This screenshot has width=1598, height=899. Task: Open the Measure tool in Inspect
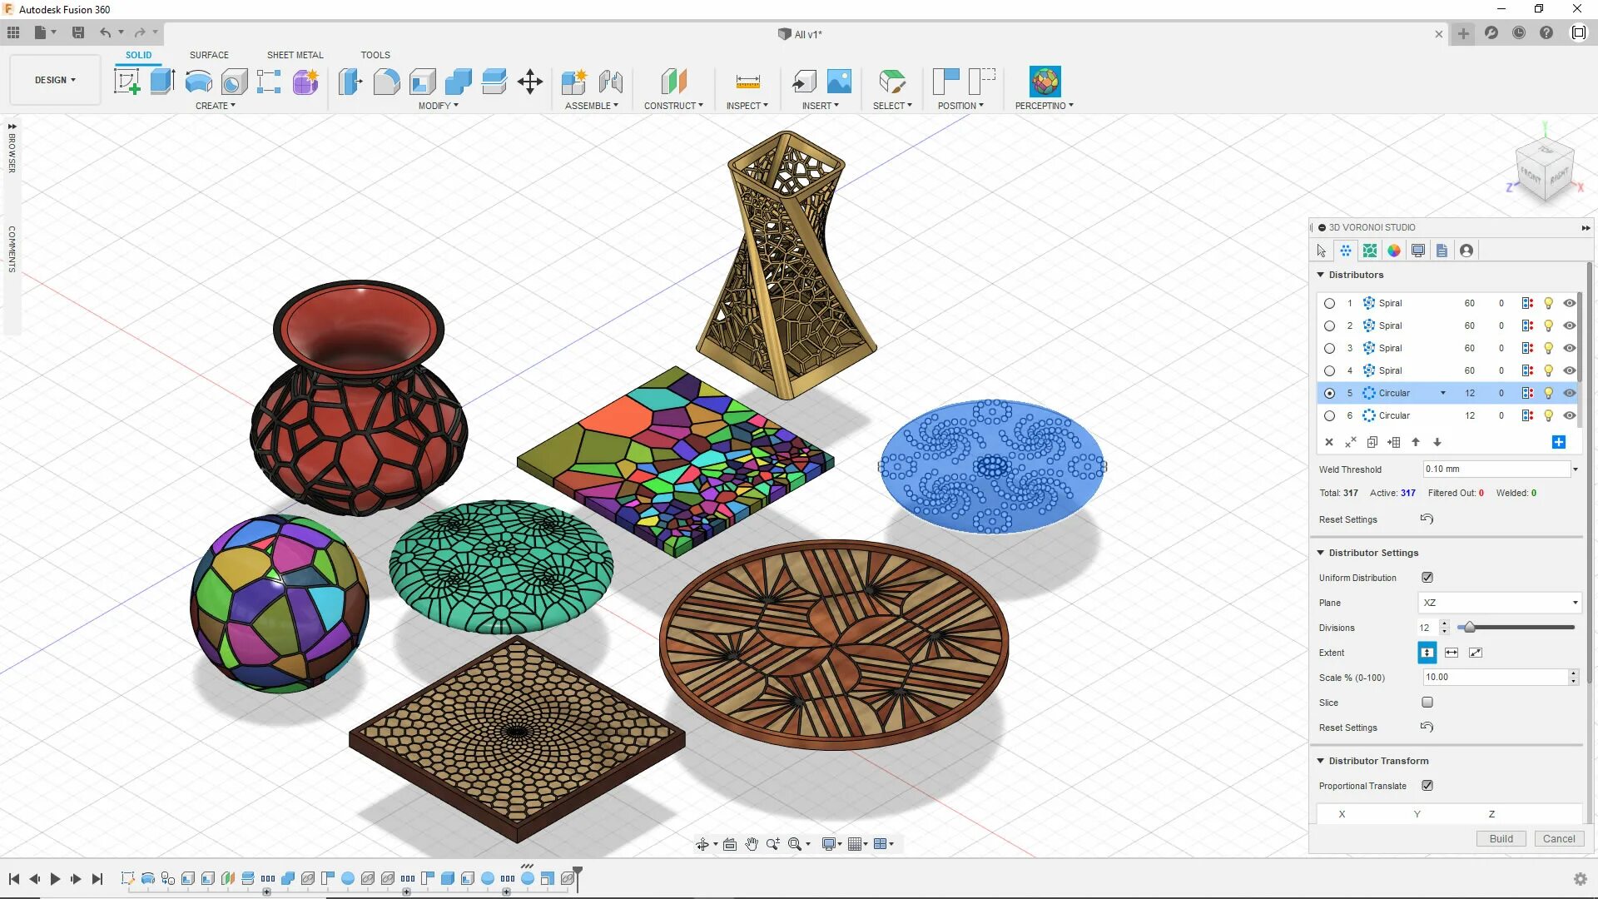pos(747,82)
